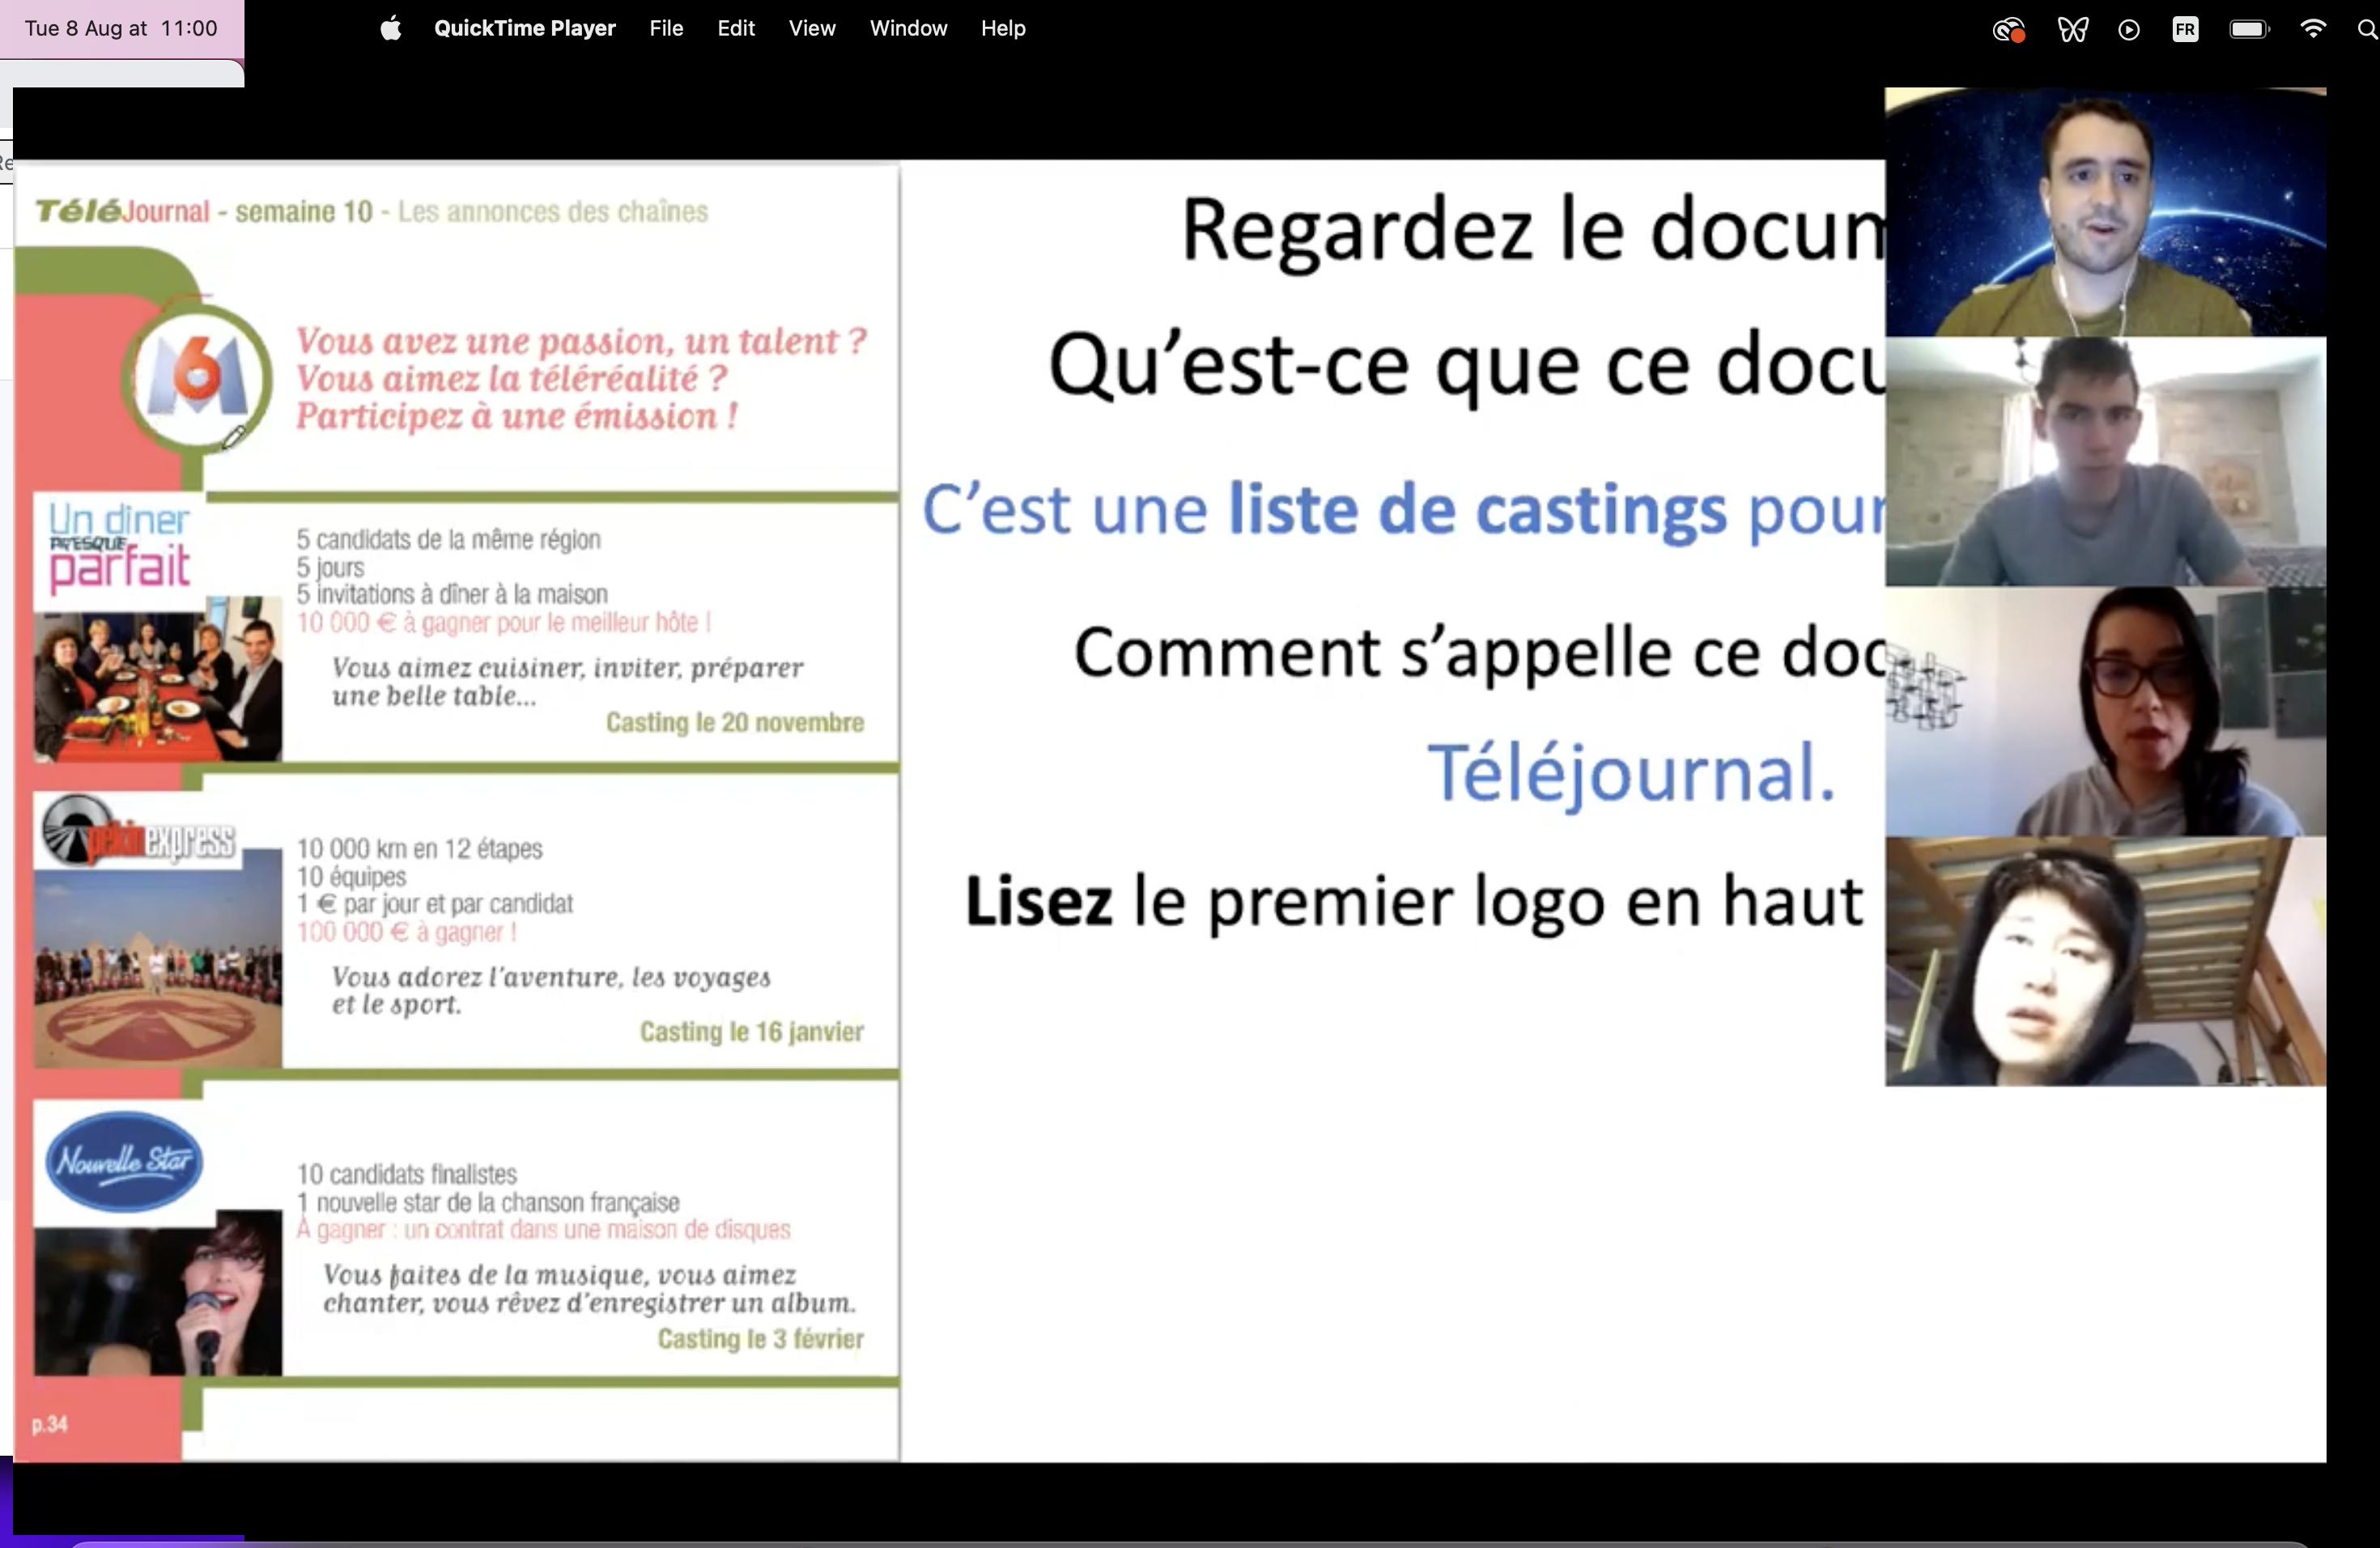Open the View menu
Image resolution: width=2380 pixels, height=1548 pixels.
click(x=811, y=29)
